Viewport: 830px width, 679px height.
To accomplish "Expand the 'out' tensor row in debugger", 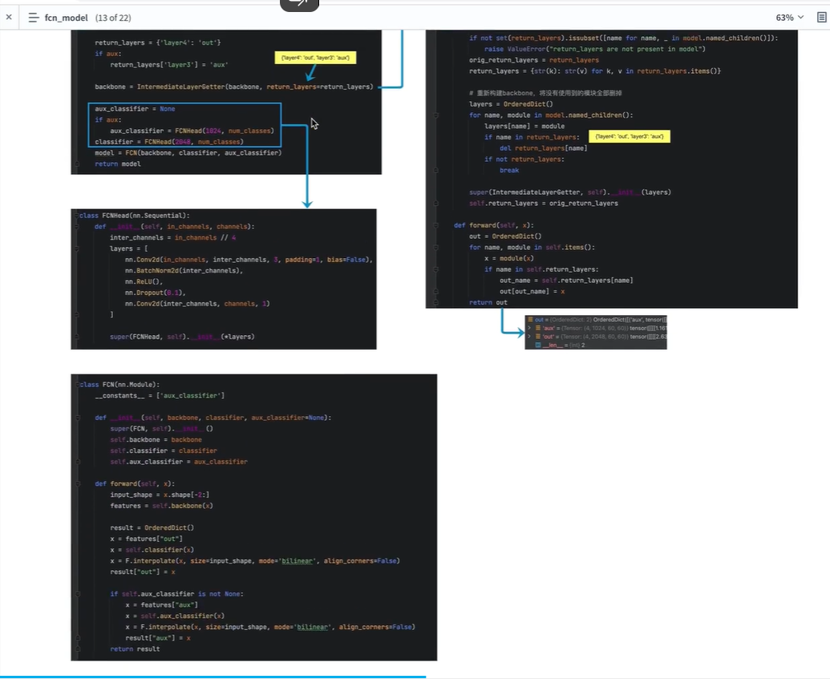I will pos(528,337).
